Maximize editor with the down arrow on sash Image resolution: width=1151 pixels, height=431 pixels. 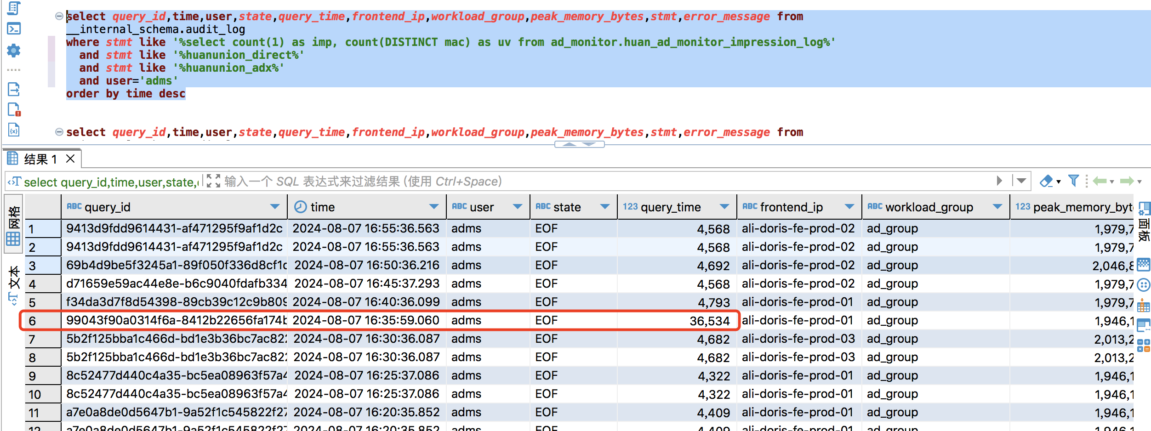(589, 144)
